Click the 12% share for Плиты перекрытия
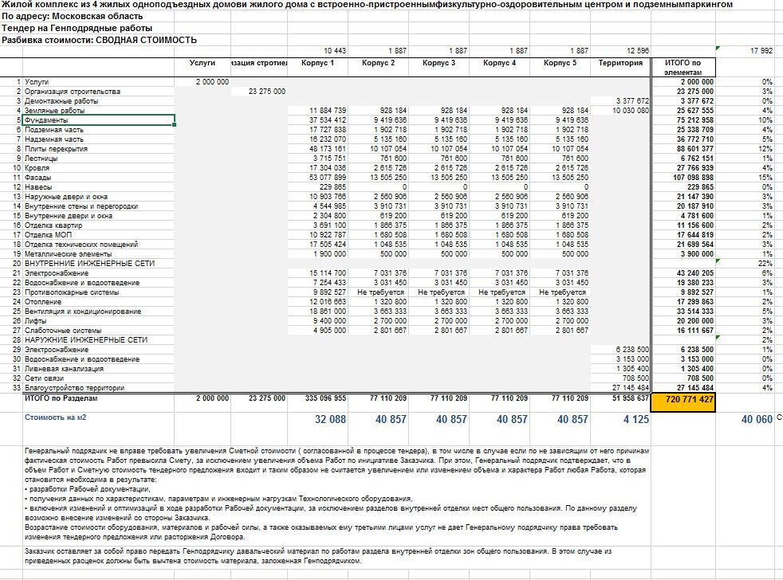The height and width of the screenshot is (580, 783). (x=765, y=149)
